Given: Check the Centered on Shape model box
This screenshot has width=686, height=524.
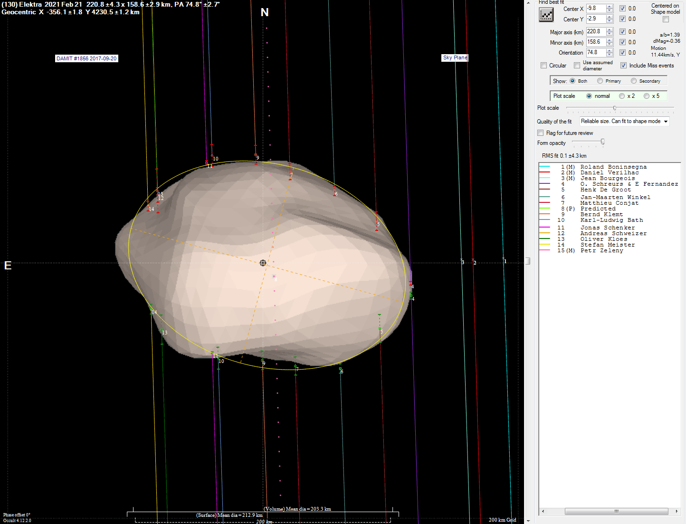Looking at the screenshot, I should 666,19.
